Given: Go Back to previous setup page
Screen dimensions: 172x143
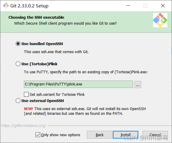Looking at the screenshot, I should point(100,135).
